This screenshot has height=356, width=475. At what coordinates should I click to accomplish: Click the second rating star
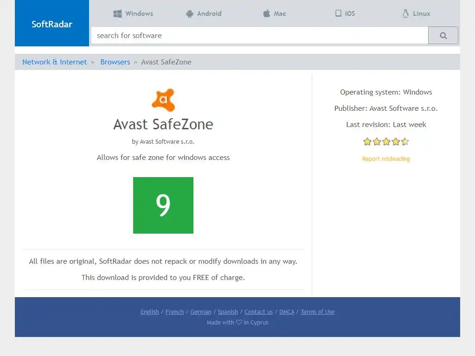(x=377, y=142)
